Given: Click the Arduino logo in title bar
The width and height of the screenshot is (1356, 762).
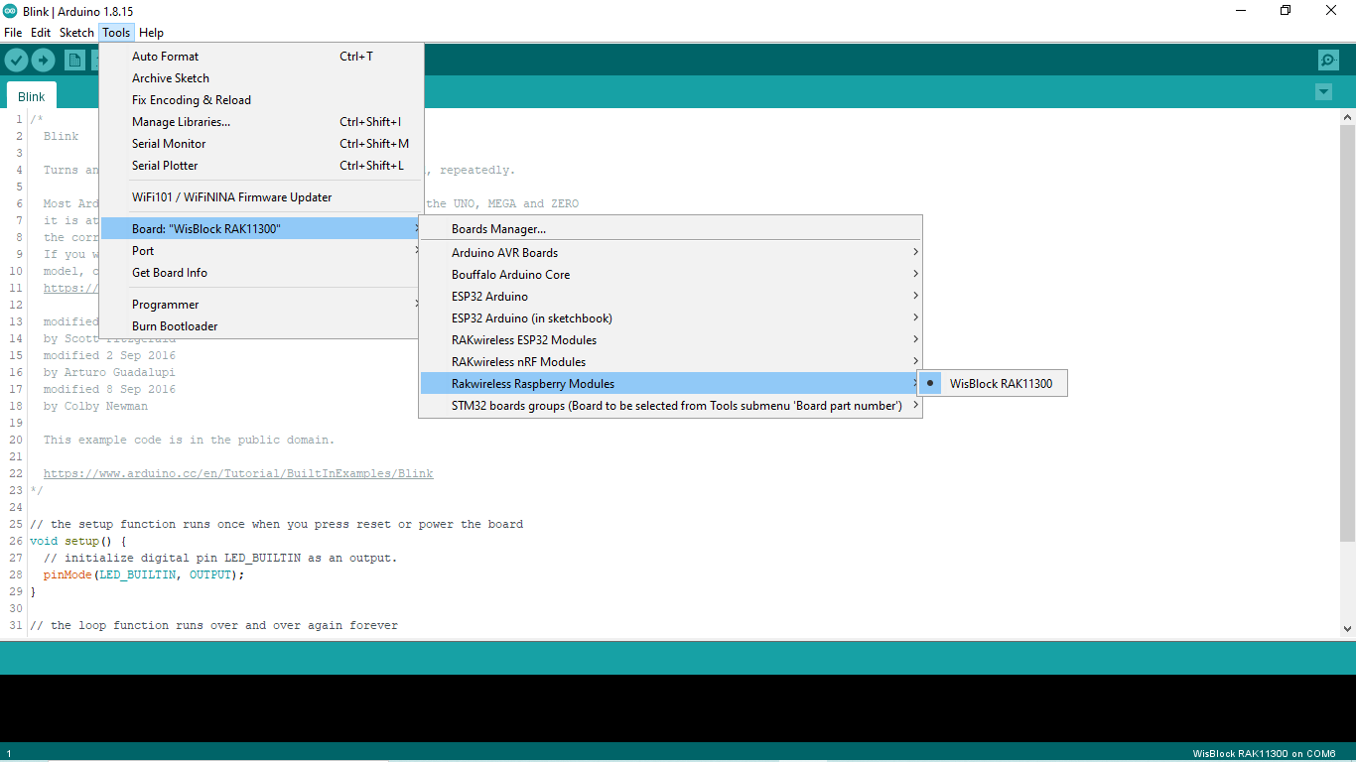Looking at the screenshot, I should 10,10.
